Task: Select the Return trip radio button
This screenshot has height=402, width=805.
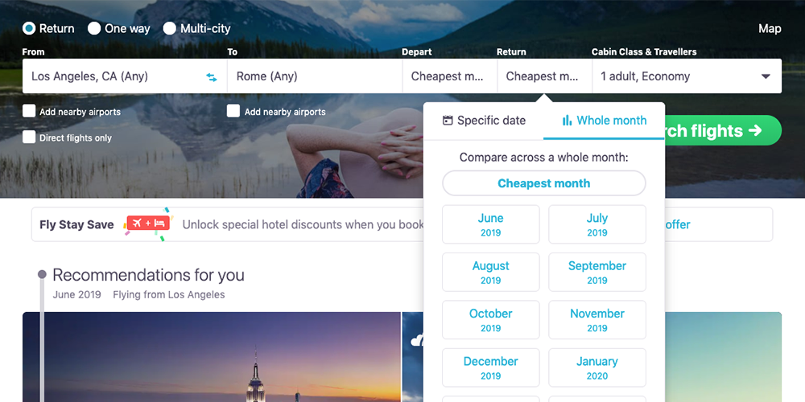Action: (29, 29)
